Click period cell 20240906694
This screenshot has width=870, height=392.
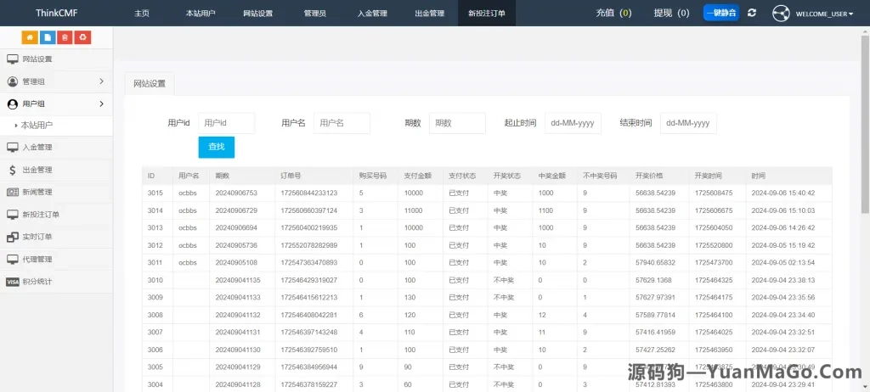click(x=236, y=228)
